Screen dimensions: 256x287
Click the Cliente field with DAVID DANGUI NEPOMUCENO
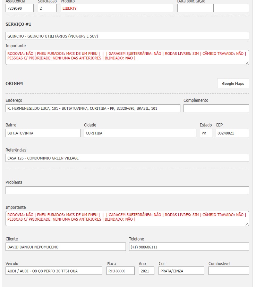pyautogui.click(x=66, y=247)
